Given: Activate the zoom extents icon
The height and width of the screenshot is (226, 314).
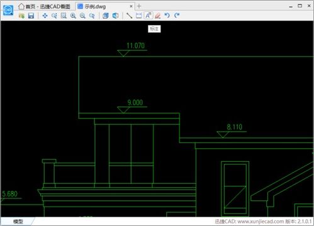Looking at the screenshot, I should (x=64, y=16).
